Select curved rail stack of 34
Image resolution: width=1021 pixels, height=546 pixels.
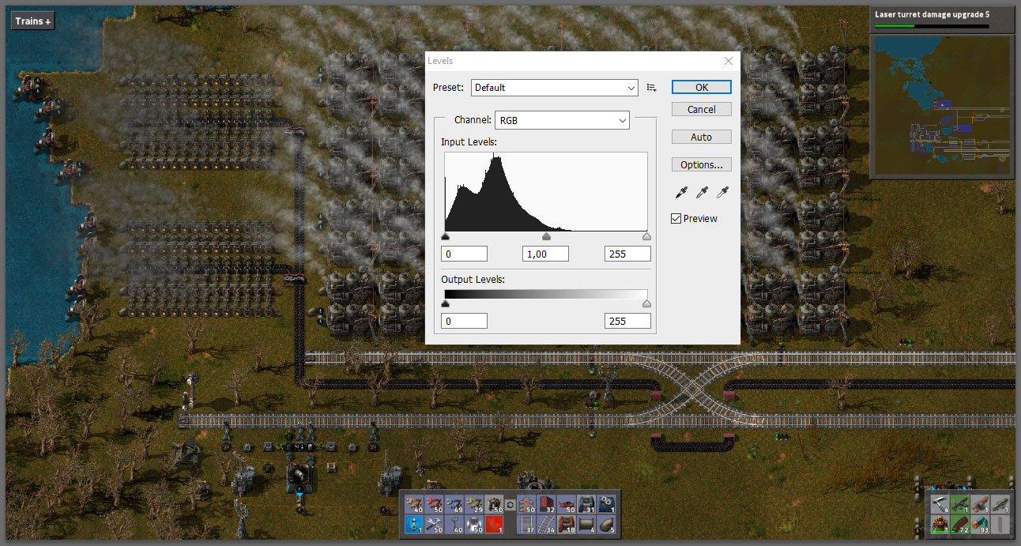[546, 524]
